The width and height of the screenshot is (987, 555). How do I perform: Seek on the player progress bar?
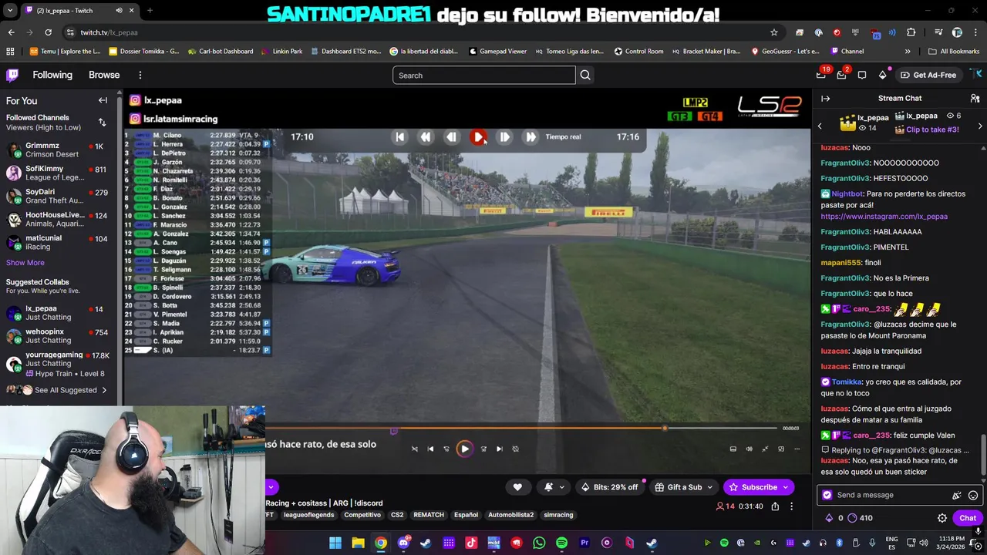tap(520, 428)
